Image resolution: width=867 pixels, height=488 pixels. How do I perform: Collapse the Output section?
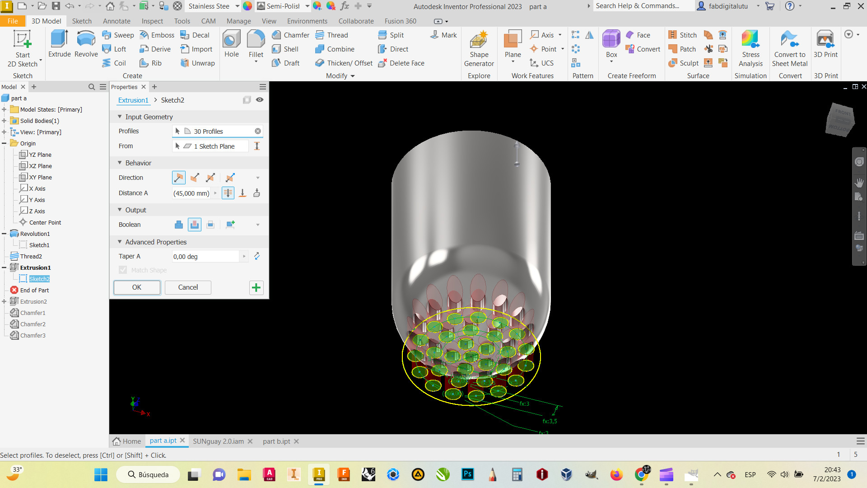point(120,210)
